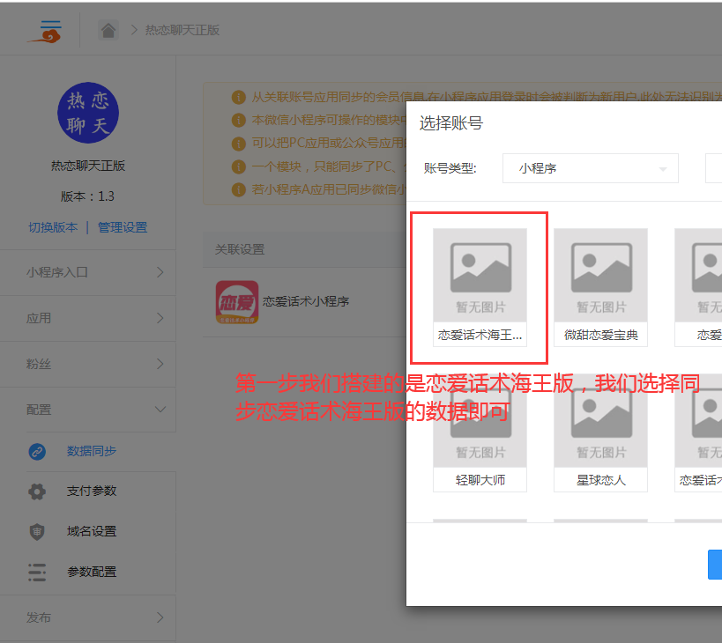
Task: Select the 微甜恋爱宝典 account thumbnail
Action: tap(600, 275)
